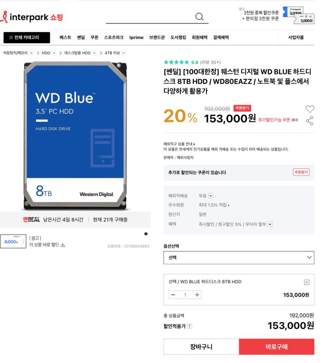Decrease quantity with minus button
Viewport: 324px width, 363px height.
coord(173,295)
